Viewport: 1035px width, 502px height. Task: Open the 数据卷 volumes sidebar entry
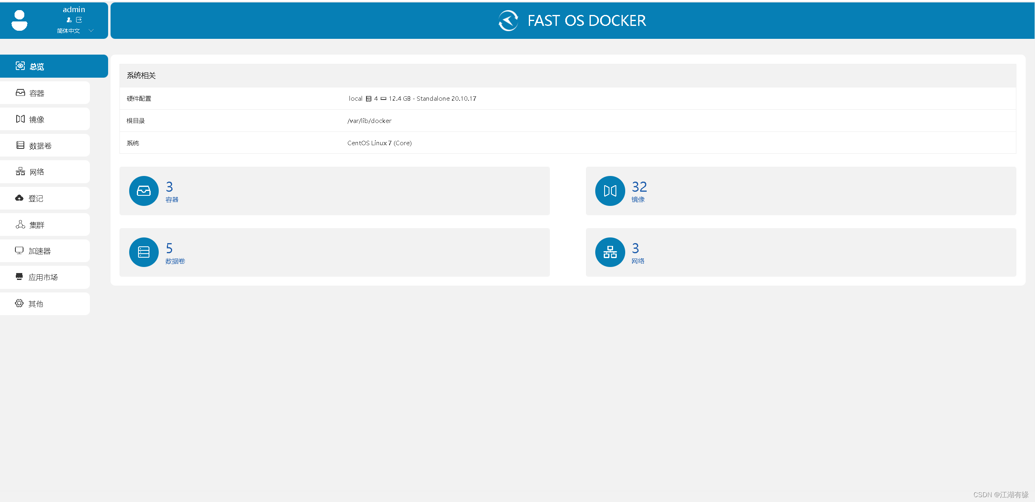pyautogui.click(x=45, y=146)
